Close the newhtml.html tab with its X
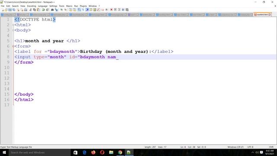 pyautogui.click(x=270, y=15)
